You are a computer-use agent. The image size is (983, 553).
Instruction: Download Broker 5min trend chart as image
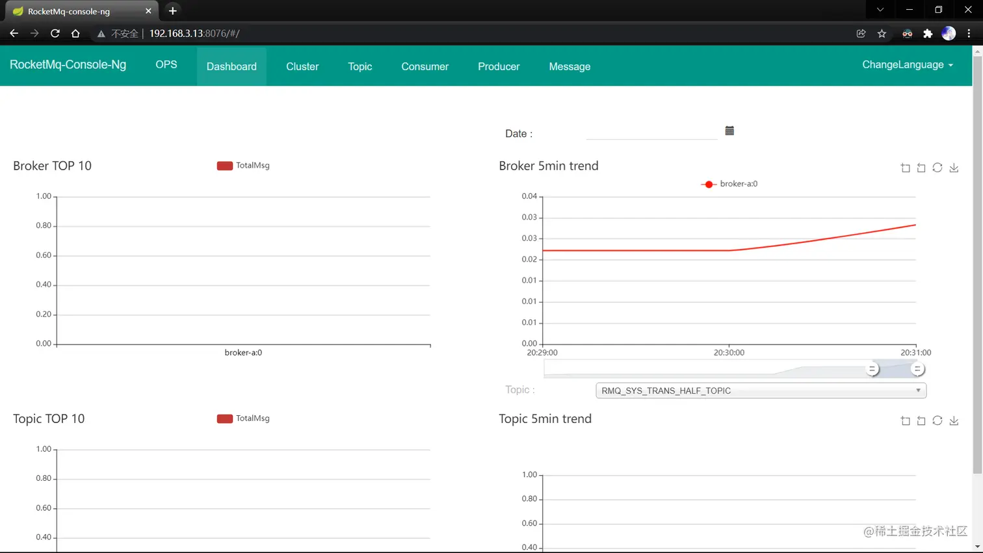point(954,168)
